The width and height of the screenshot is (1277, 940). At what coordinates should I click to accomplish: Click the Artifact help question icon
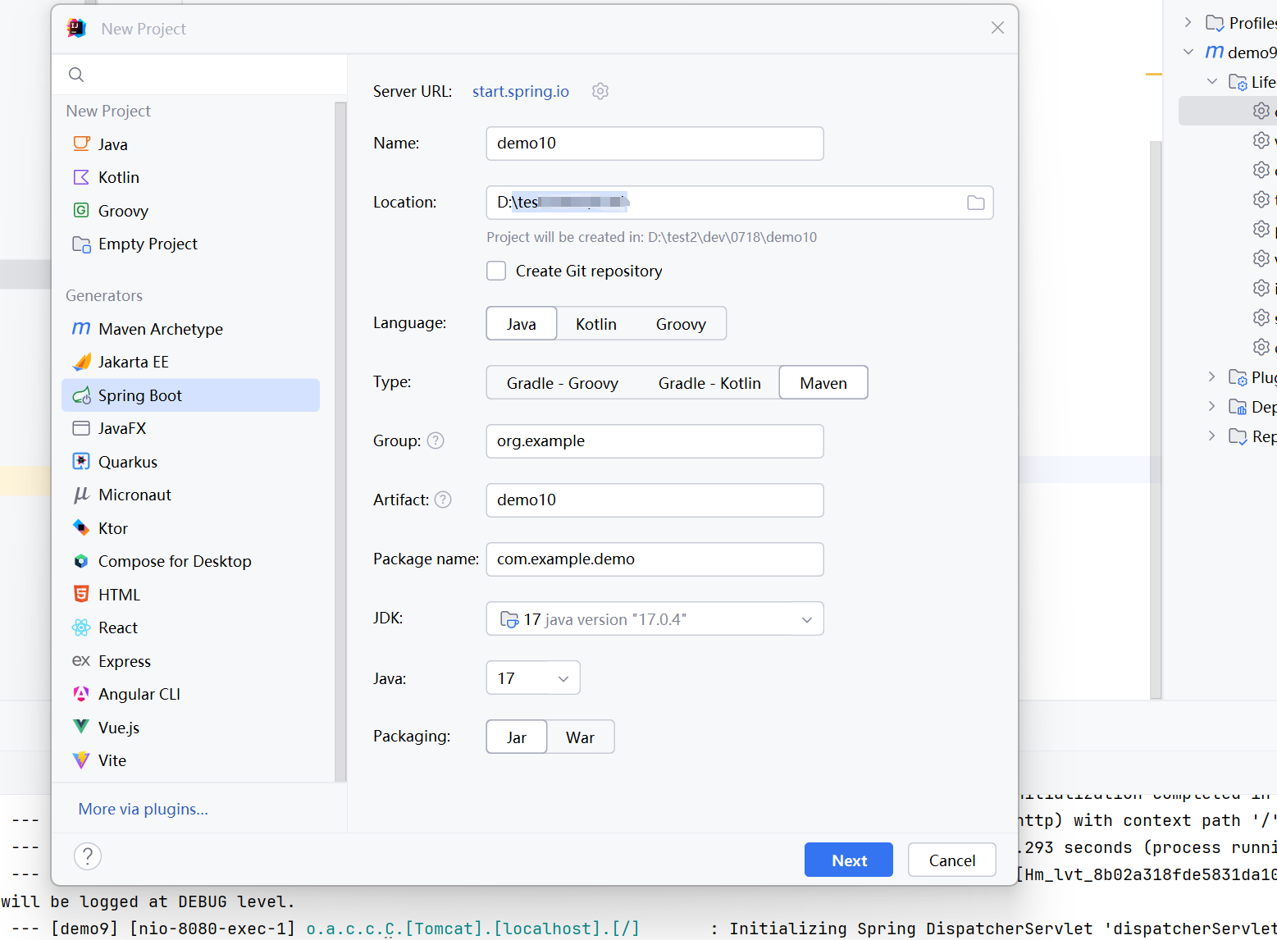443,500
